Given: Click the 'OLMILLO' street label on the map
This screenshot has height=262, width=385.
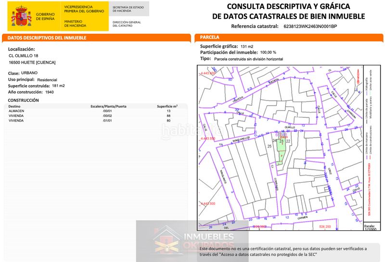Looking at the screenshot, I should point(290,127).
